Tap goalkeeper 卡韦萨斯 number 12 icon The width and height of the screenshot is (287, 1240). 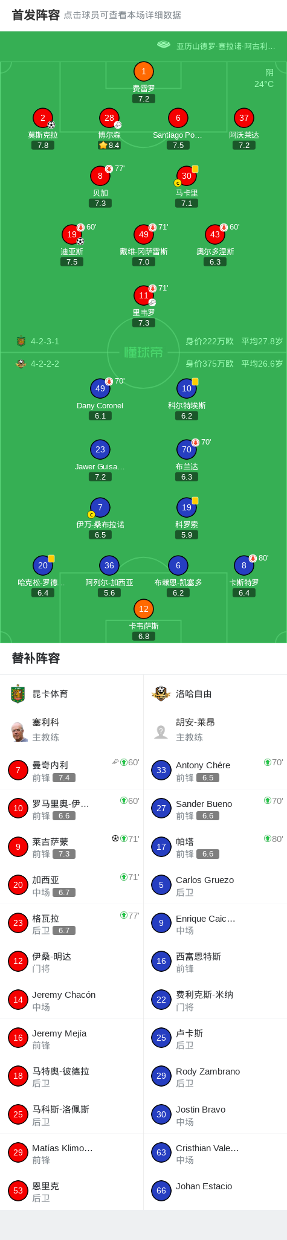coord(143,609)
